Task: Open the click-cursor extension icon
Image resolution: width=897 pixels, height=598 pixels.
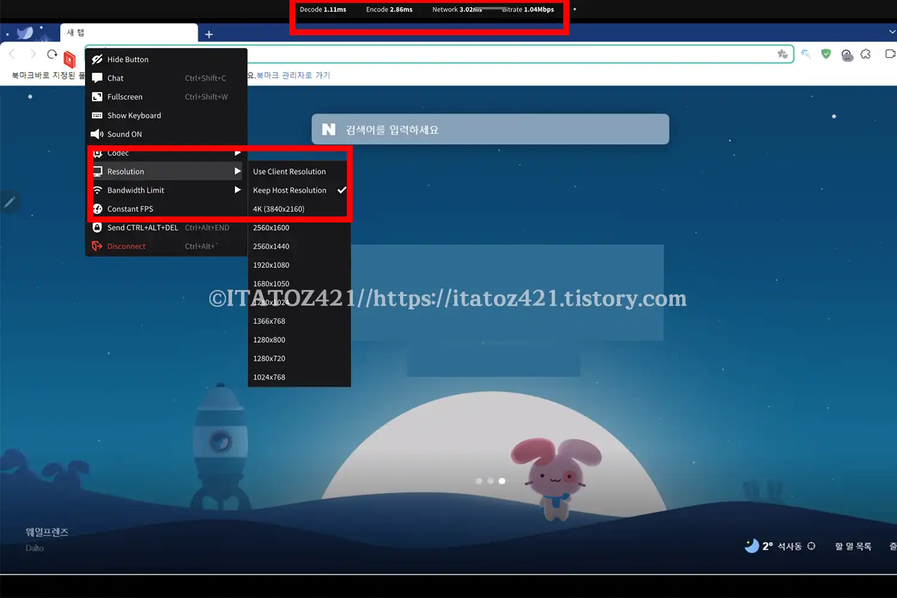Action: point(806,54)
